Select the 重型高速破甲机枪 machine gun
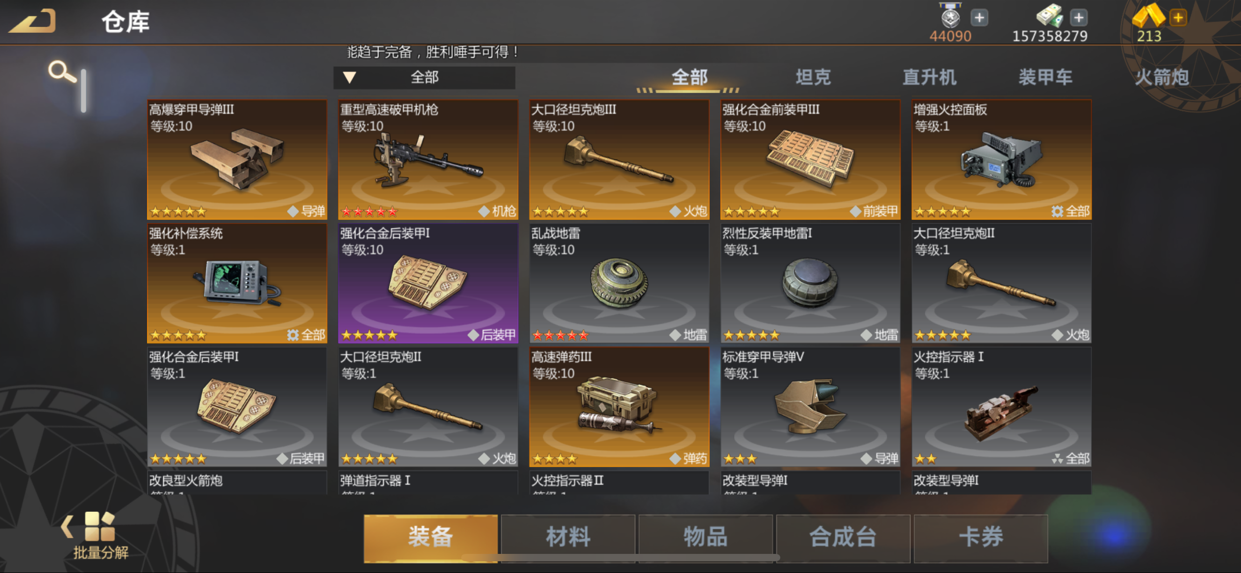Image resolution: width=1241 pixels, height=573 pixels. coord(428,159)
